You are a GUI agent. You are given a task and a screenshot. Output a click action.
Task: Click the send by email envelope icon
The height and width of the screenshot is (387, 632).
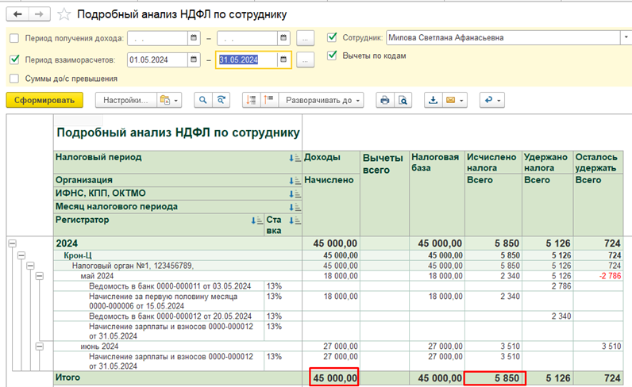click(x=451, y=101)
